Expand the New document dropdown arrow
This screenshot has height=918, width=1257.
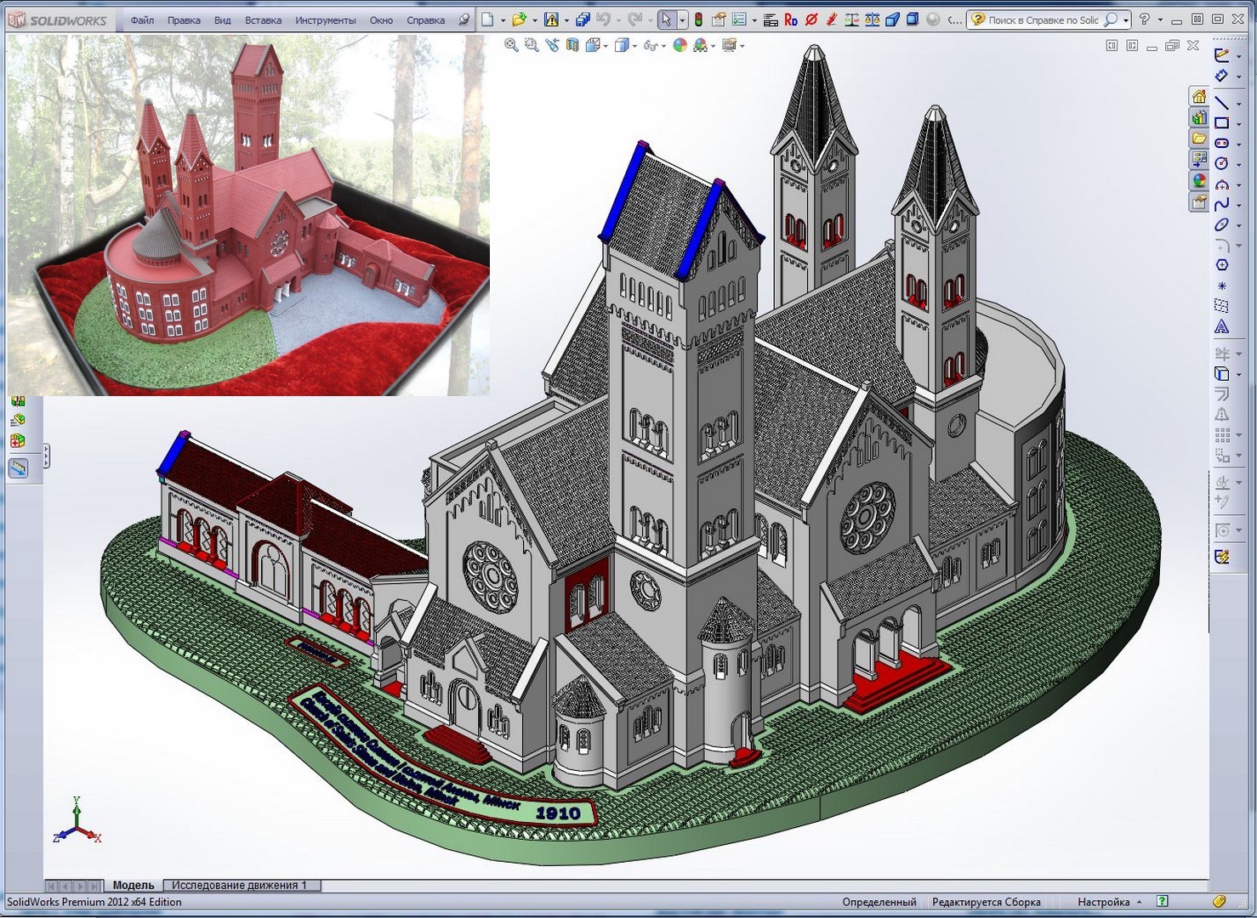point(503,20)
